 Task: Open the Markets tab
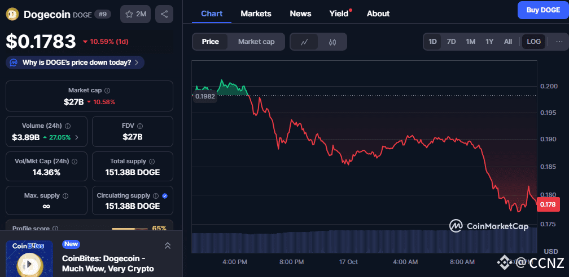256,14
